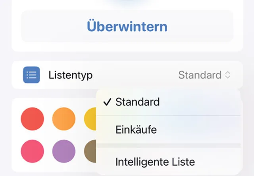254x176 pixels.
Task: Open the Listentyp dropdown showing Standard
Action: pos(204,75)
